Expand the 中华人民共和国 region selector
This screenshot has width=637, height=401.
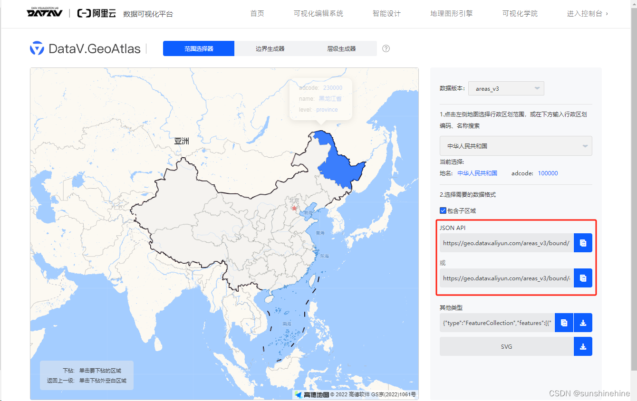tap(516, 146)
